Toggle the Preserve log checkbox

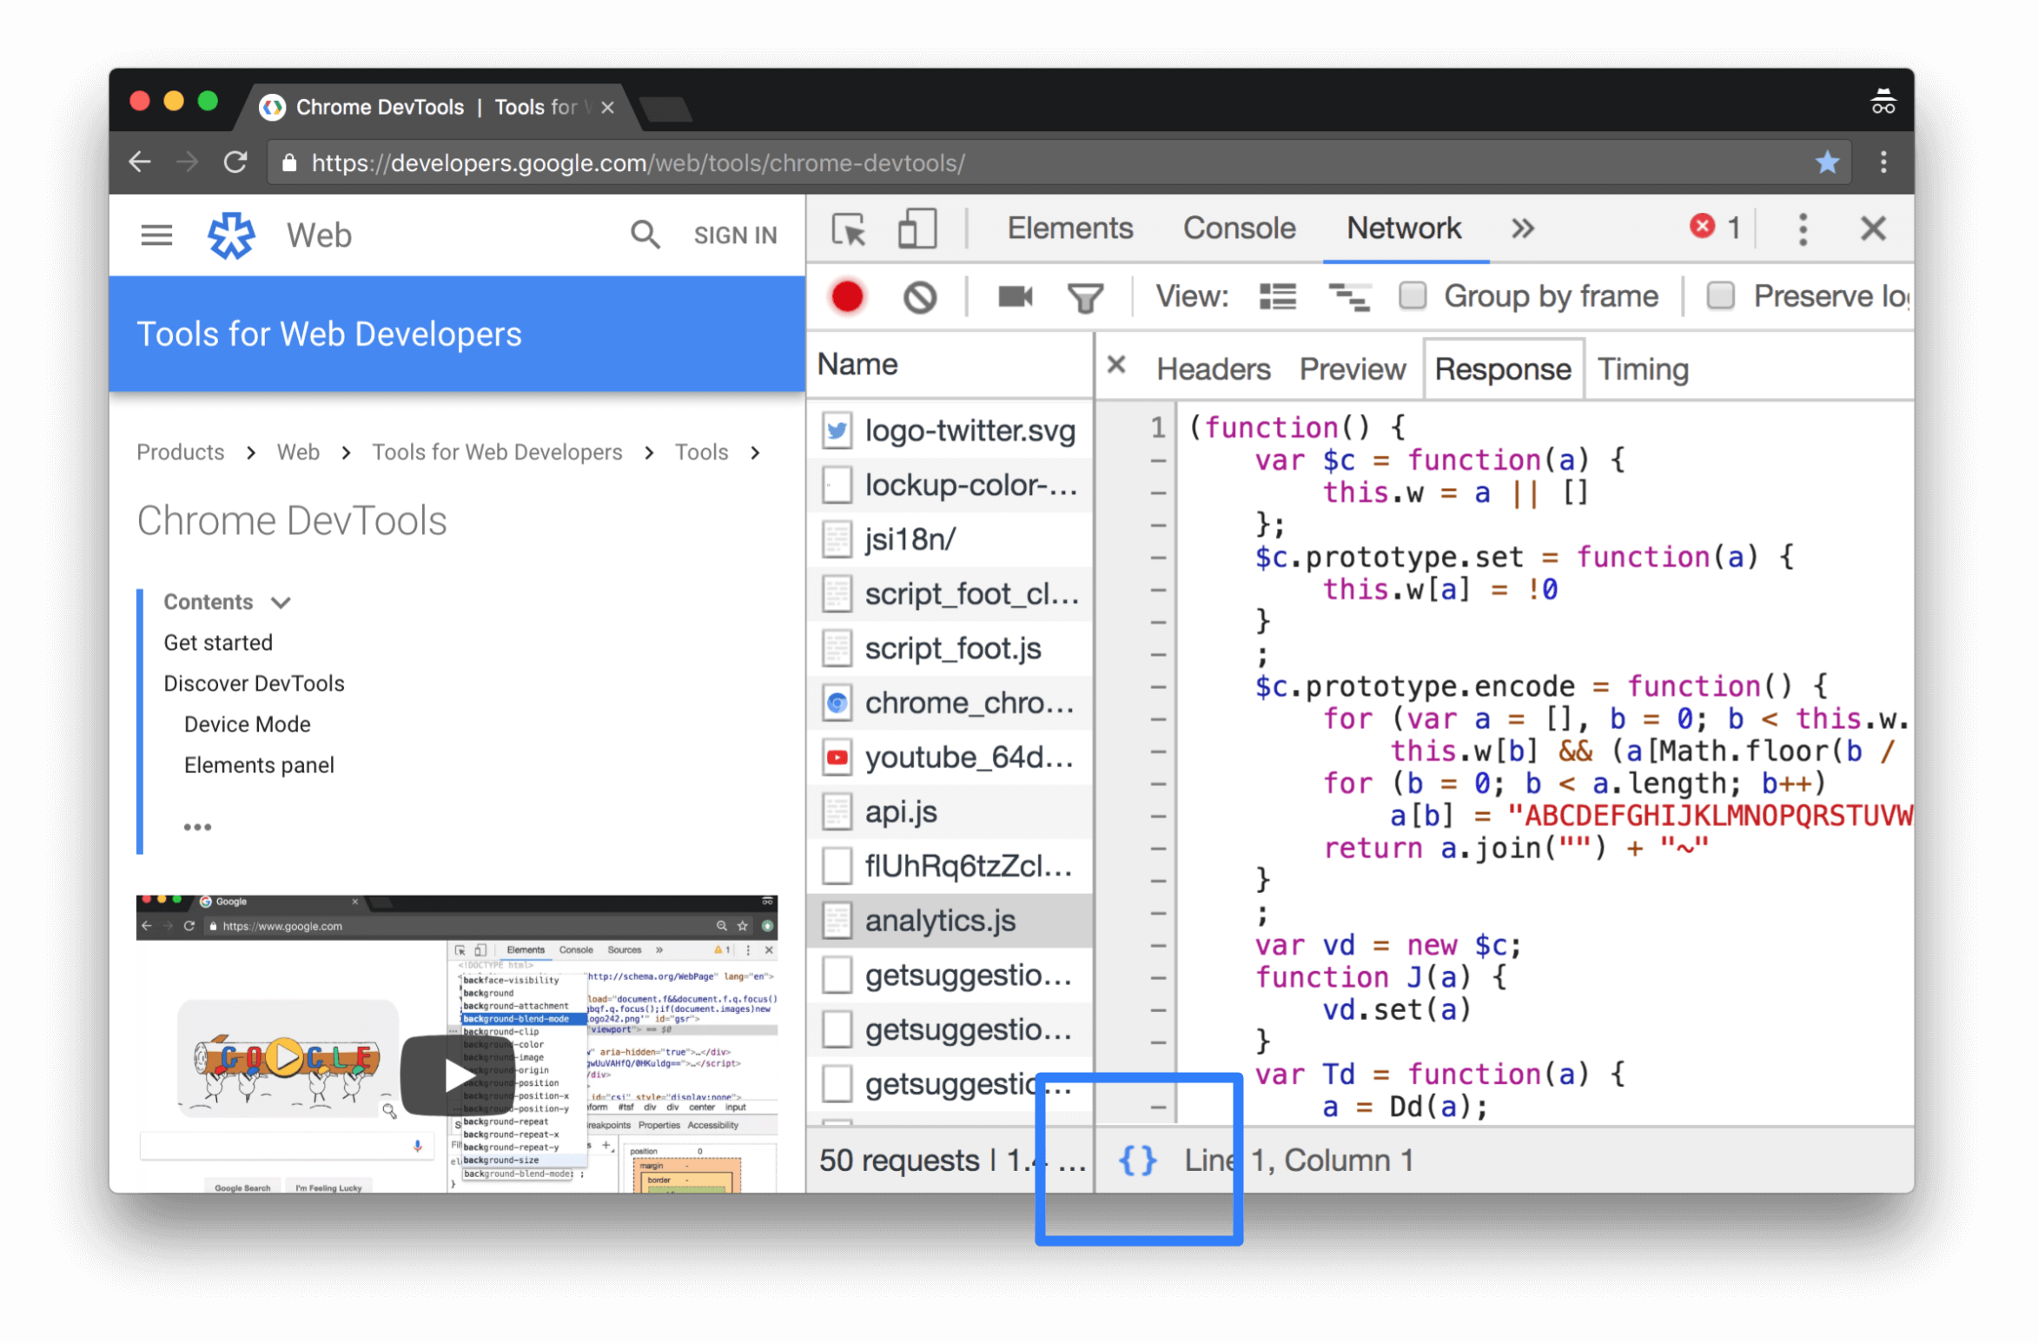click(1720, 295)
